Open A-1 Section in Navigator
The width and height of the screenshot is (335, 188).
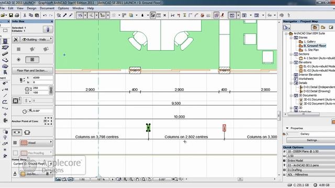click(319, 58)
